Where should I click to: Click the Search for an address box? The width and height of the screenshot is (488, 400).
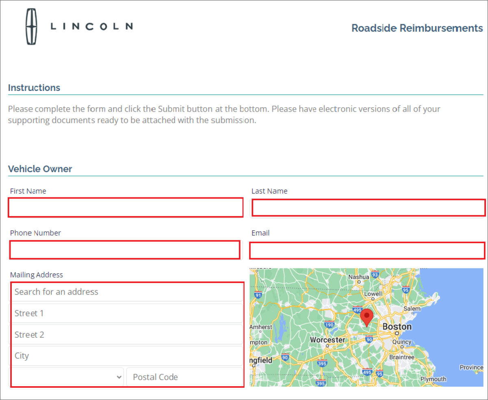(x=126, y=292)
